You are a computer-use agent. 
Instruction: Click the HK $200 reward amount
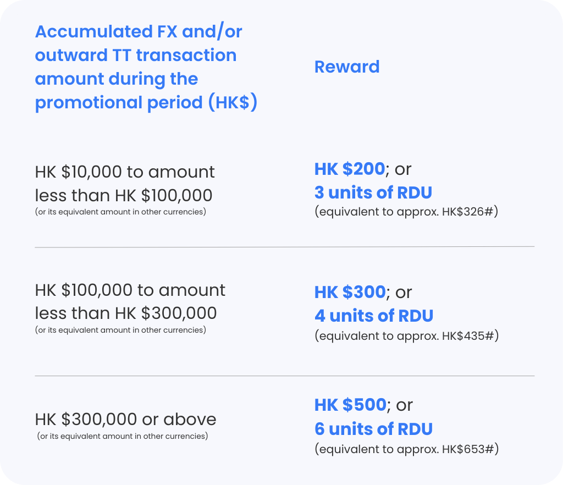(x=350, y=169)
